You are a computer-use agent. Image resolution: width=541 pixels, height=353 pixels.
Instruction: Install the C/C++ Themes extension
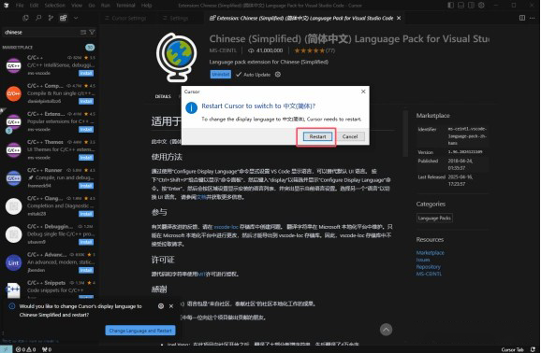point(86,158)
